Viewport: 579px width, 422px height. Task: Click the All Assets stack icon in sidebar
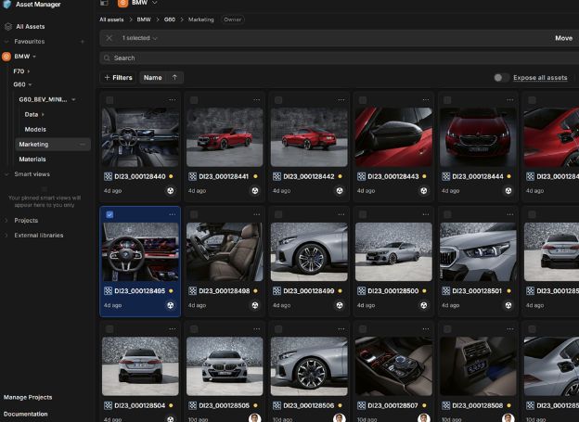coord(8,27)
